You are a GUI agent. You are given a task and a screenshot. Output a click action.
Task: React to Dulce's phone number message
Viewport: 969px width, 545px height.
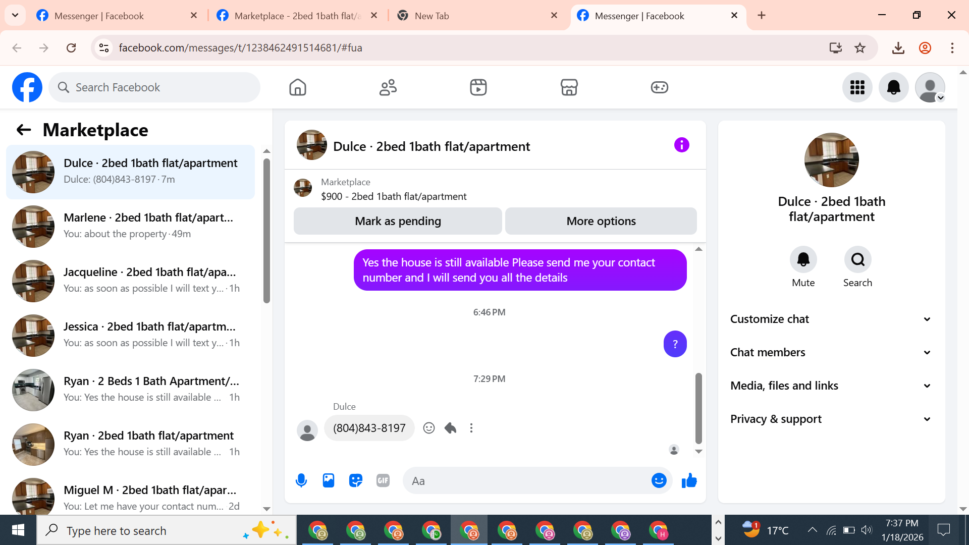[x=429, y=428]
